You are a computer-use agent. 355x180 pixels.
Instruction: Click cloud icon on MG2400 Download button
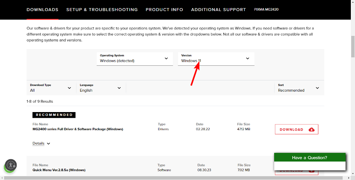click(x=312, y=129)
